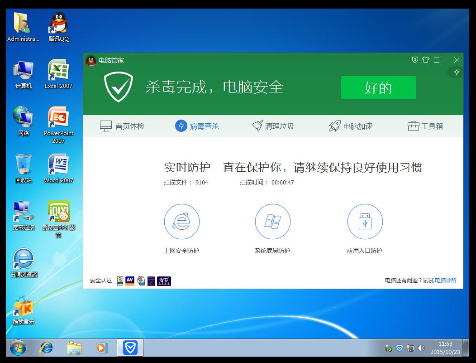Click the 电脑管家 taskbar button
This screenshot has width=476, height=363.
(x=130, y=348)
